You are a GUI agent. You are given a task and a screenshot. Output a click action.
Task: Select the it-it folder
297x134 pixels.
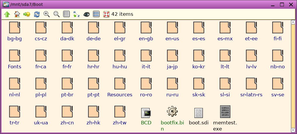pos(146,60)
